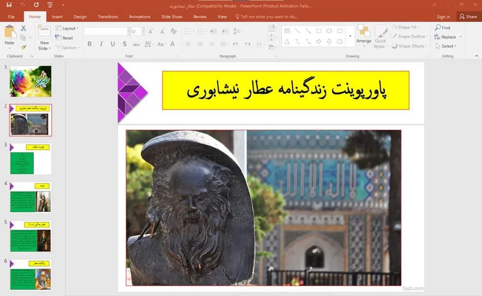Click Clear All Formatting icon
Screen dimensions: 482x296
174,31
